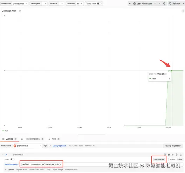Click the data source help icon
185x173 pixels.
(x=46, y=146)
